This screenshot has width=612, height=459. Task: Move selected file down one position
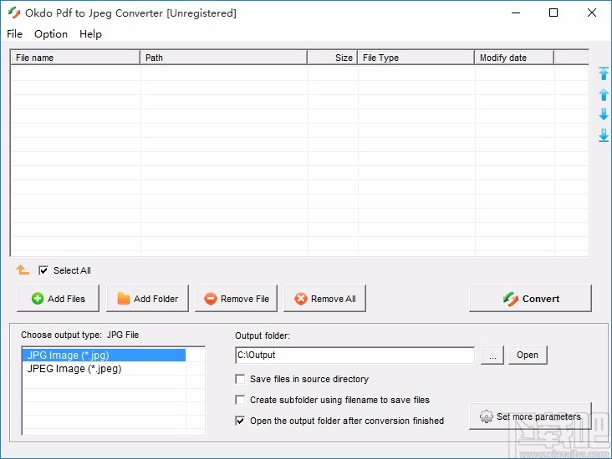(604, 114)
